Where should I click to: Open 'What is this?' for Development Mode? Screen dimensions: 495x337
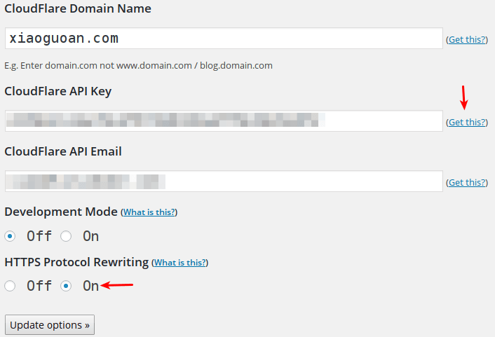tap(149, 212)
